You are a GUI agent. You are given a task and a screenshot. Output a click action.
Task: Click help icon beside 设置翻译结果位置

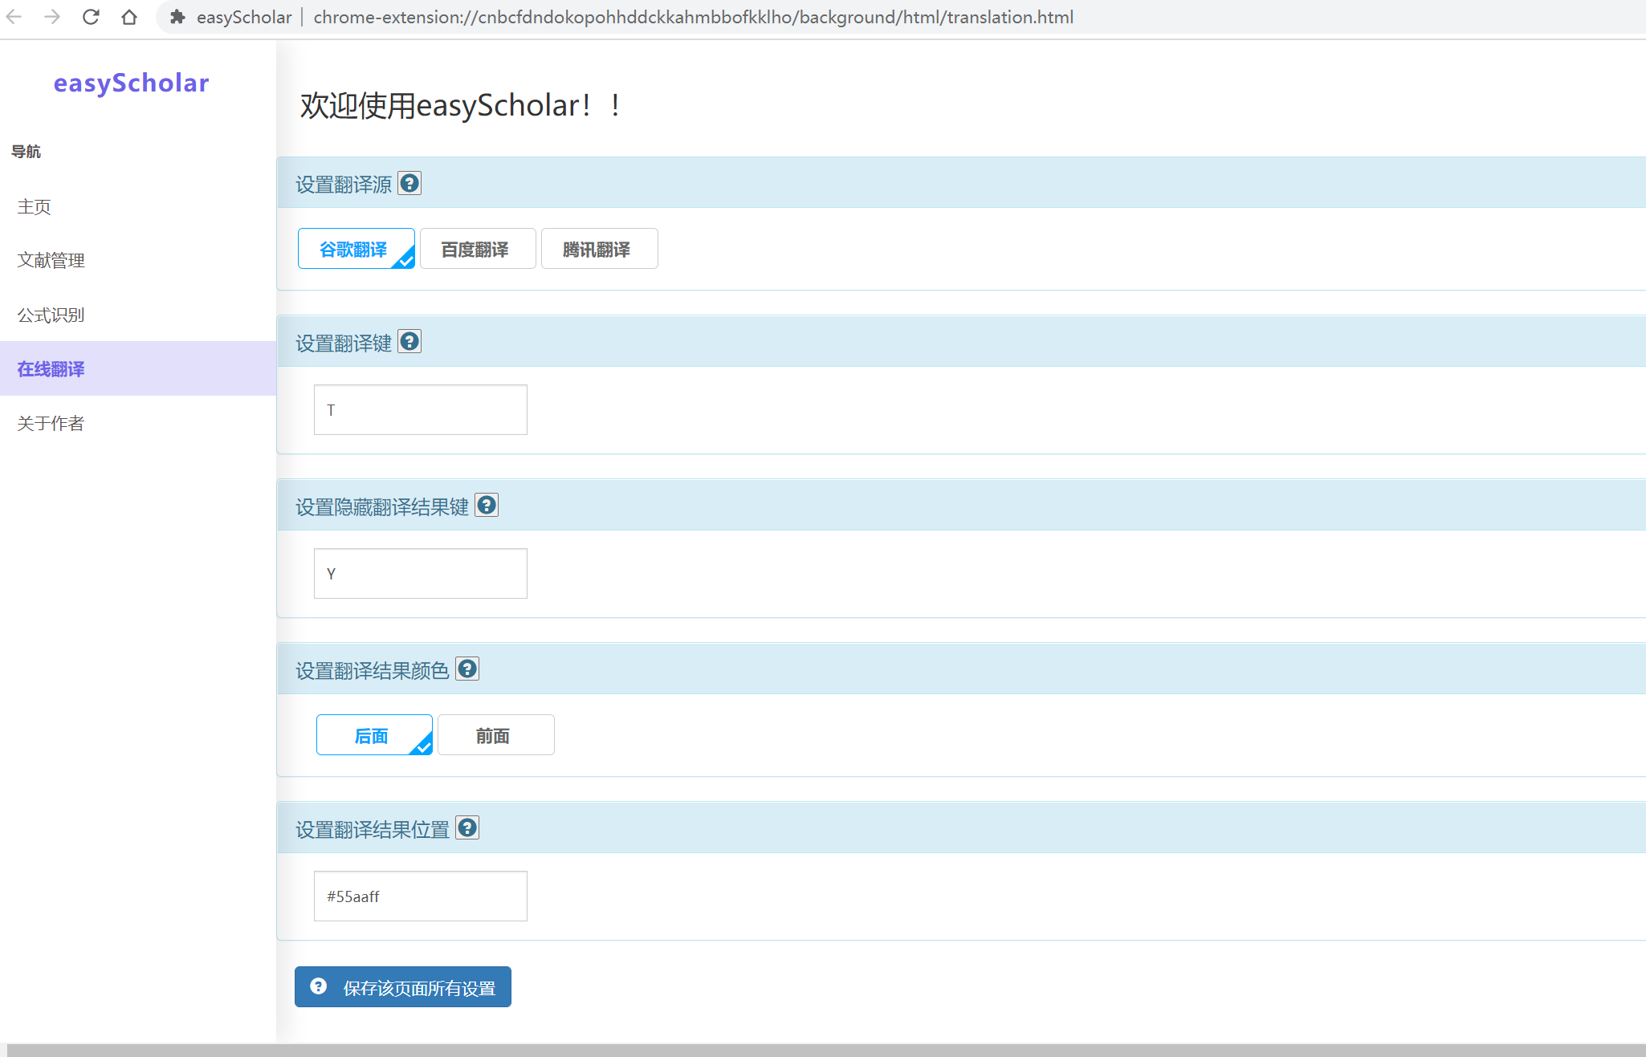coord(467,827)
